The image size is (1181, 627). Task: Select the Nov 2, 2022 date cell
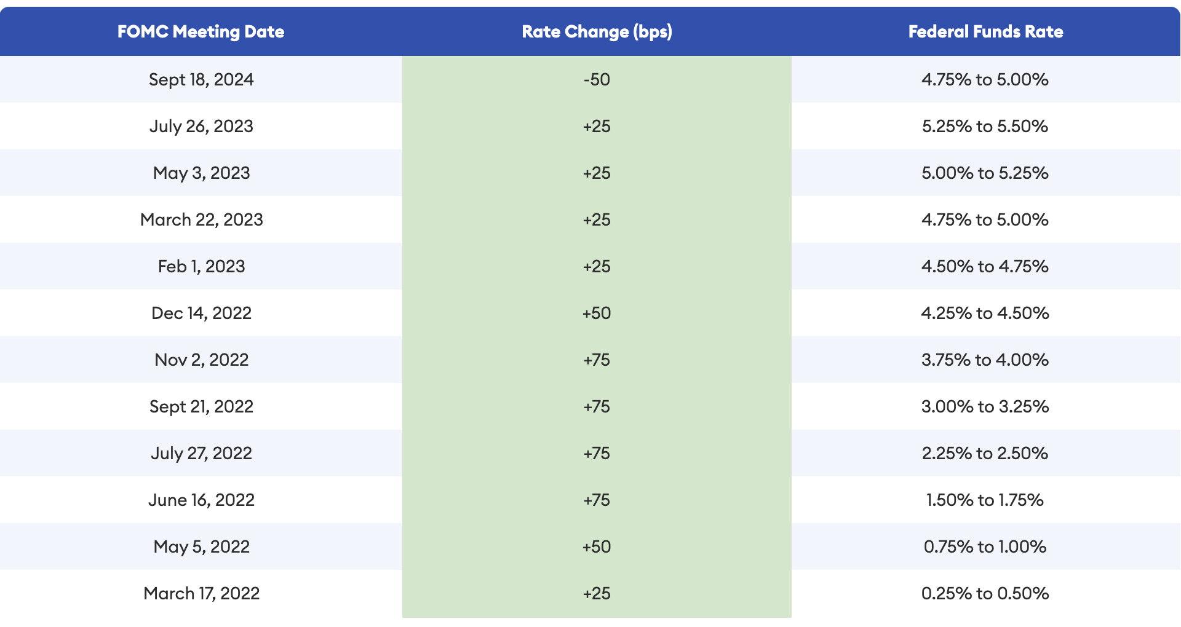(201, 360)
